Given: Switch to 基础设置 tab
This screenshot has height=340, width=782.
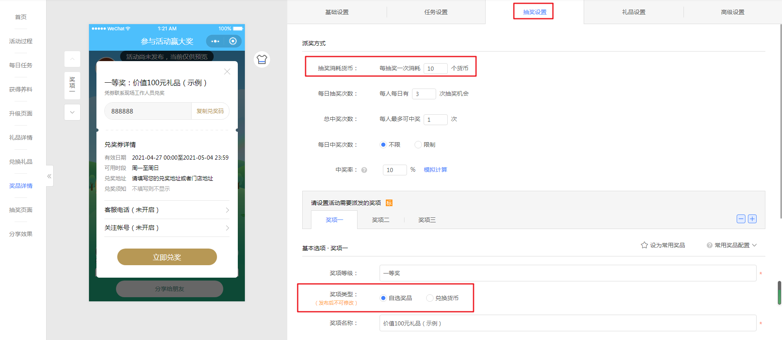Looking at the screenshot, I should [x=337, y=12].
